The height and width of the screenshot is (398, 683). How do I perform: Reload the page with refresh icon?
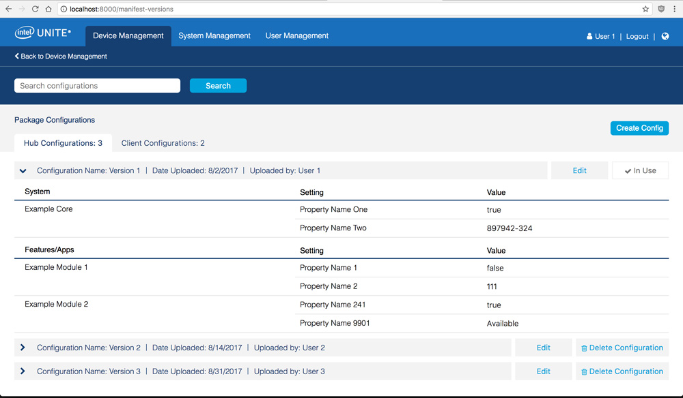[x=36, y=9]
